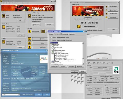Click the Game Demo button
The height and width of the screenshot is (99, 123).
[x=40, y=47]
